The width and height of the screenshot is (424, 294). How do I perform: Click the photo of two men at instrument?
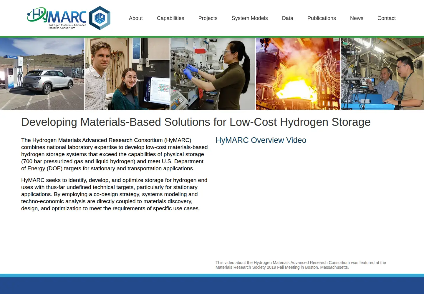(382, 73)
